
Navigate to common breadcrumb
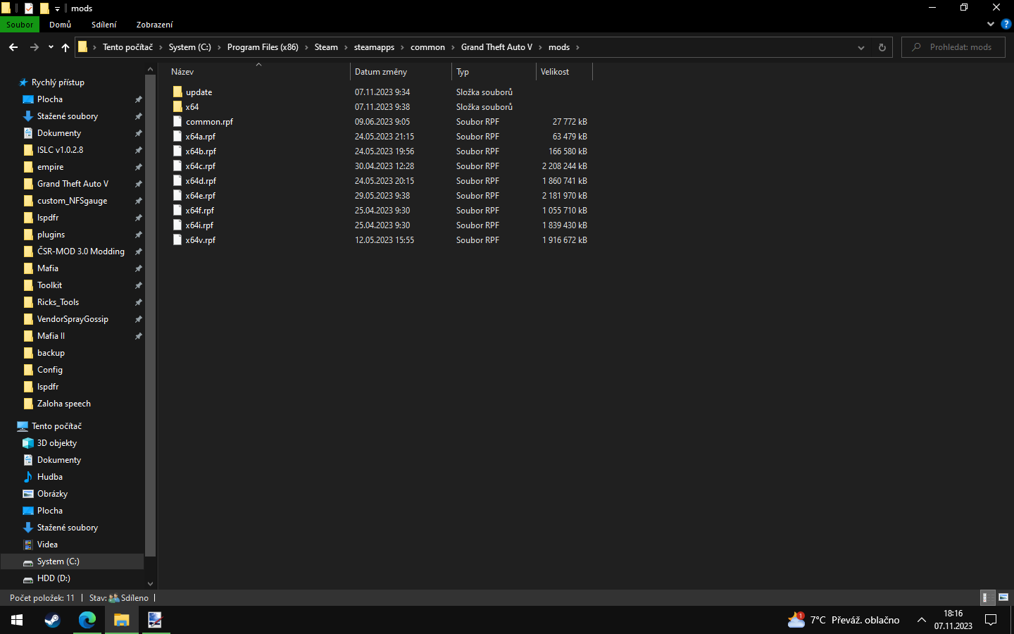(x=427, y=47)
